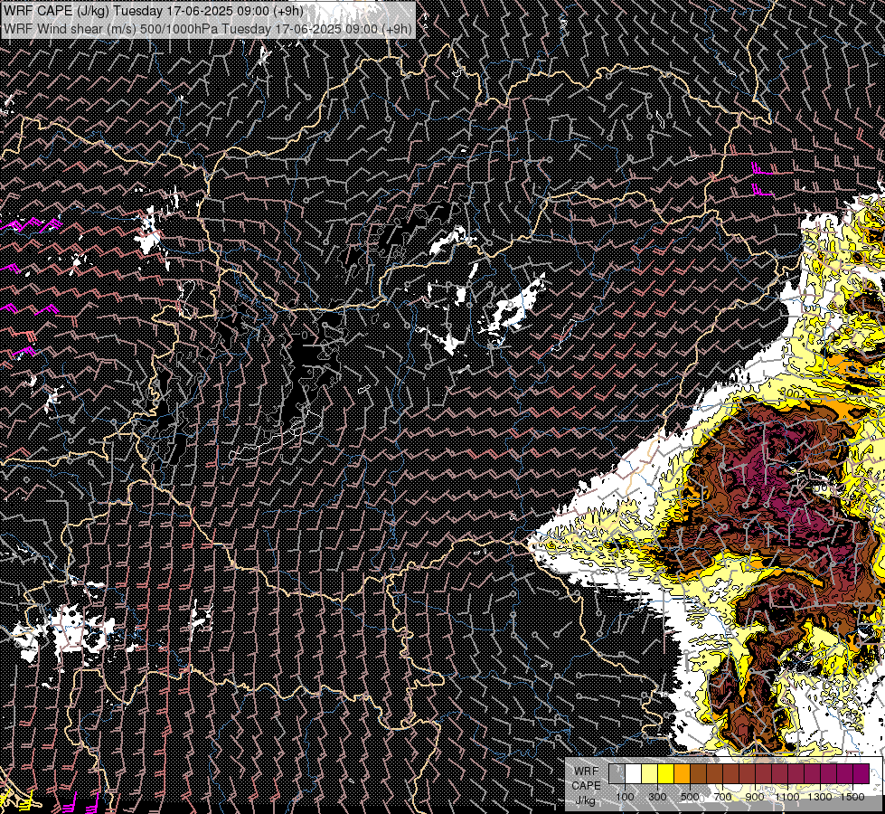Click the bright yellow legend swatch after 300
The width and height of the screenshot is (885, 814).
[x=666, y=773]
